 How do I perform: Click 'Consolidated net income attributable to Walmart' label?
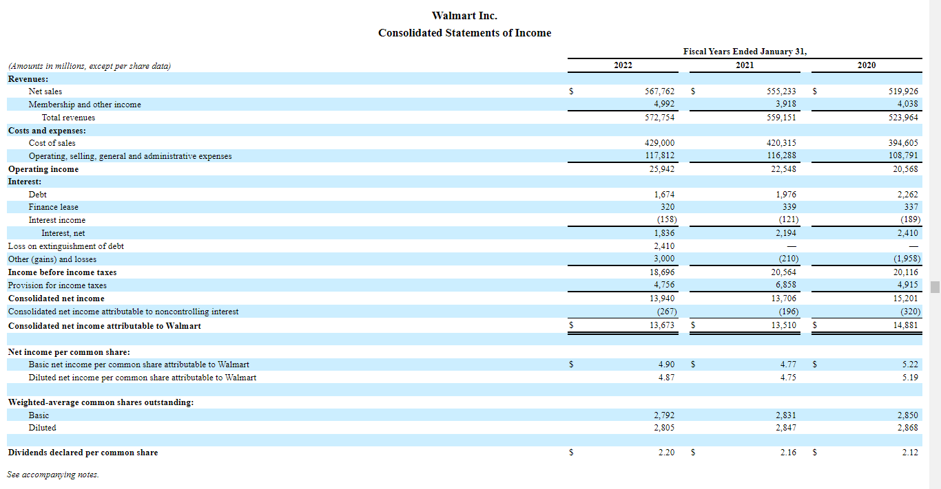105,326
